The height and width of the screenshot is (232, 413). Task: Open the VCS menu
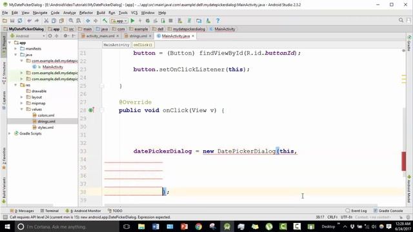point(134,13)
